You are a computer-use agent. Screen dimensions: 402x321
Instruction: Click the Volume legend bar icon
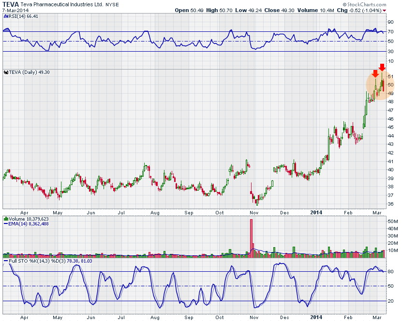coord(6,218)
